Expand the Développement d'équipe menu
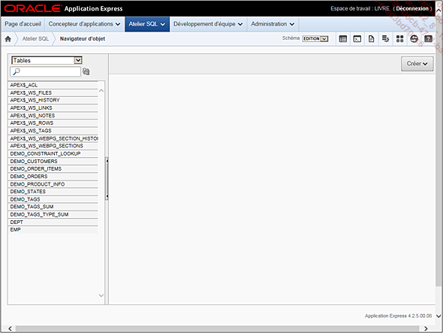443x333 pixels. (x=208, y=24)
